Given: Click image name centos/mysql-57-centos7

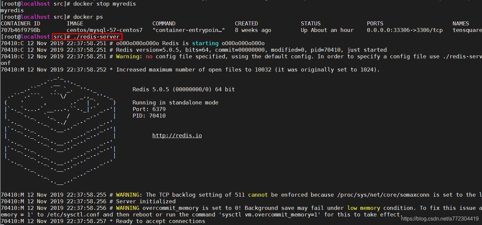Looking at the screenshot, I should pos(105,30).
